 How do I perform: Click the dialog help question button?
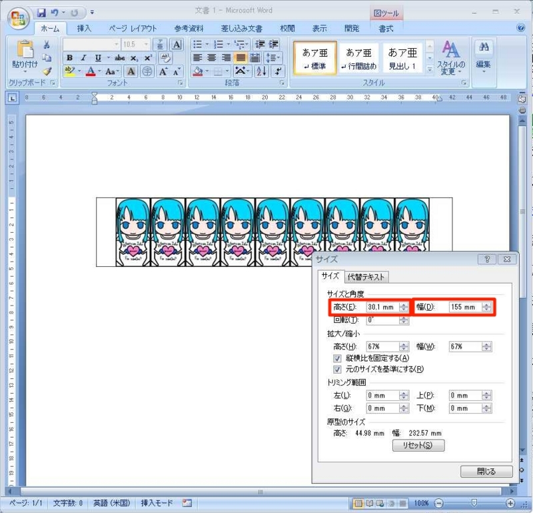point(487,259)
